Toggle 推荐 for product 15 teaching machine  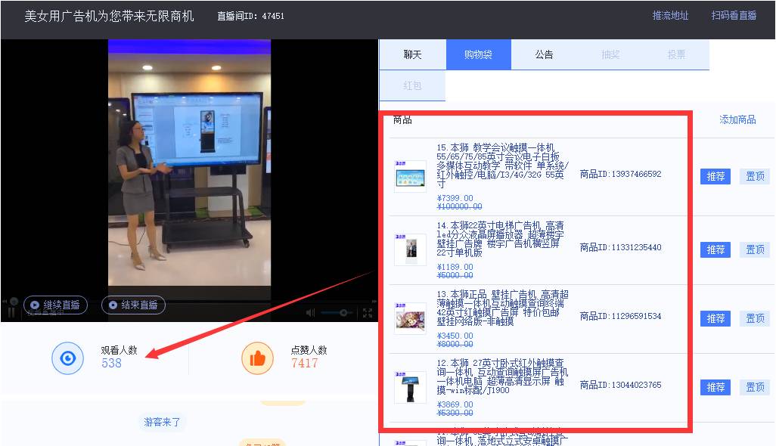714,176
